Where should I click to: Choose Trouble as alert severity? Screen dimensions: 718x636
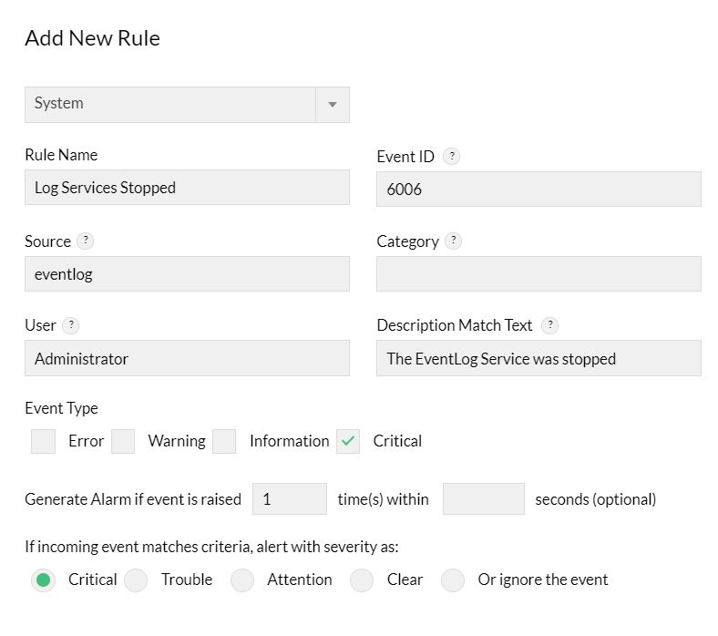[x=136, y=580]
